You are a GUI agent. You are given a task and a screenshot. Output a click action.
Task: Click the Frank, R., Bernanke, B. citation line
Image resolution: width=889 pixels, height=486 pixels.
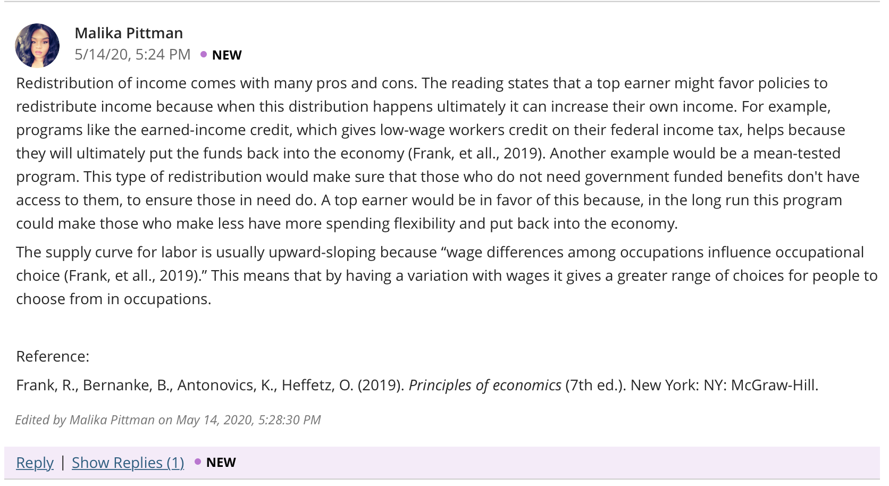pyautogui.click(x=417, y=385)
